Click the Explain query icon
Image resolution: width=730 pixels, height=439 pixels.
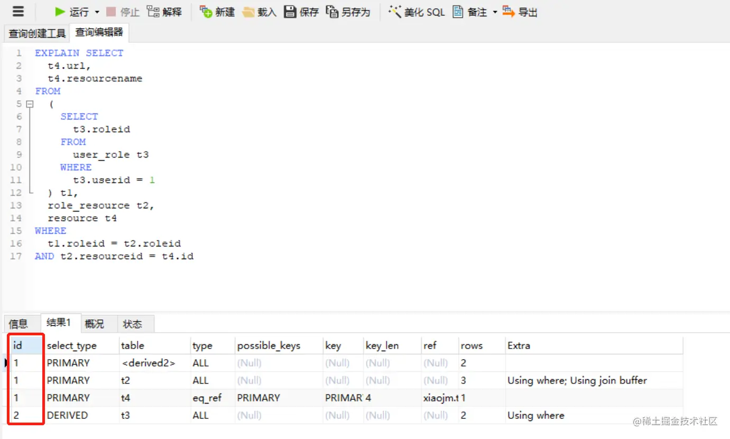(x=153, y=12)
